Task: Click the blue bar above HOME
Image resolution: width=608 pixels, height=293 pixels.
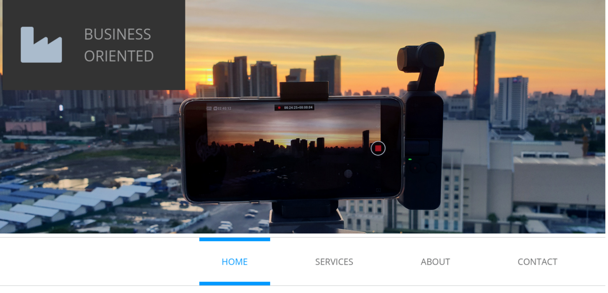Action: (234, 239)
